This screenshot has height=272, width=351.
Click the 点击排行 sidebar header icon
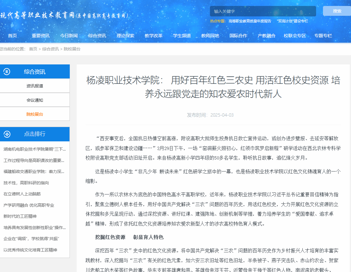[x=7, y=134]
